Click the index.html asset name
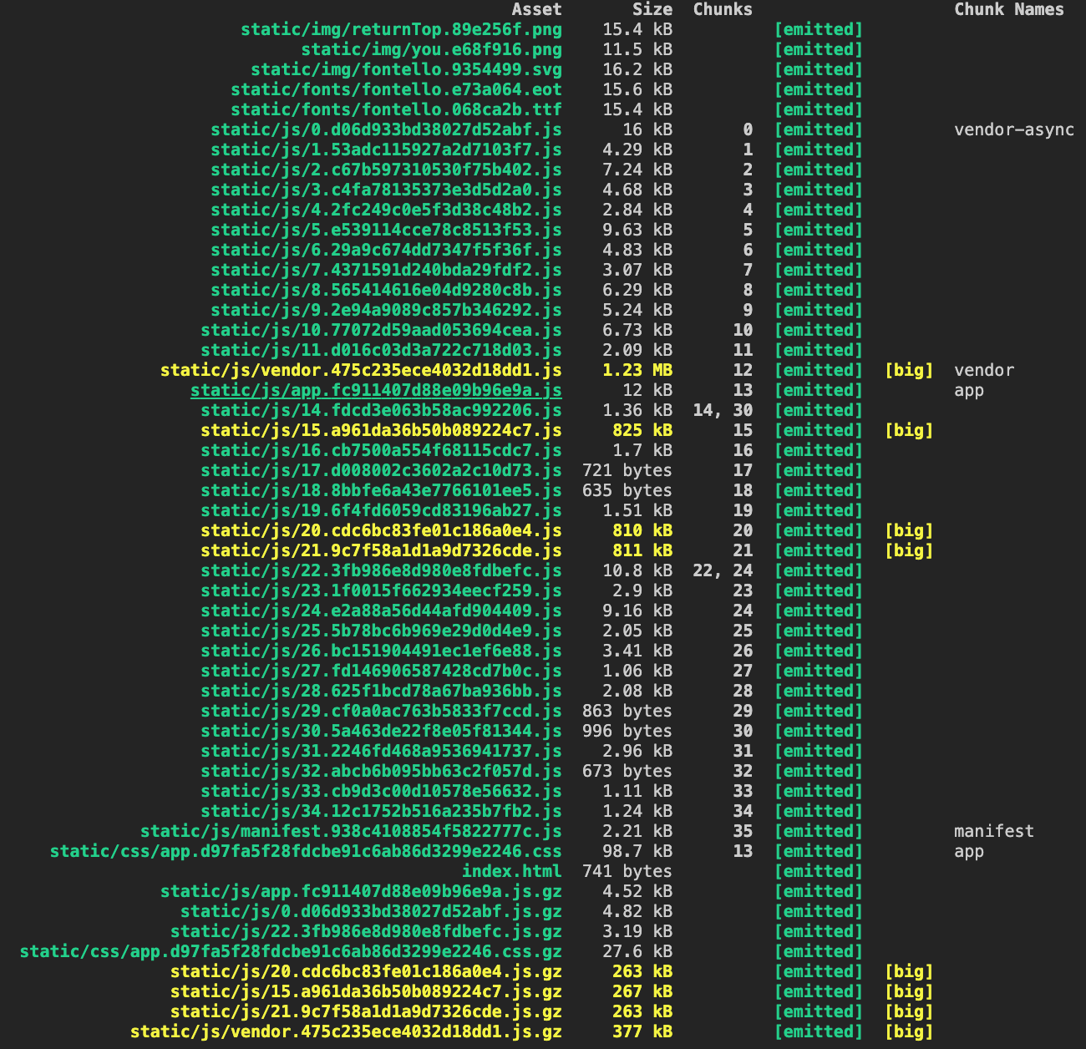The width and height of the screenshot is (1086, 1049). (511, 872)
